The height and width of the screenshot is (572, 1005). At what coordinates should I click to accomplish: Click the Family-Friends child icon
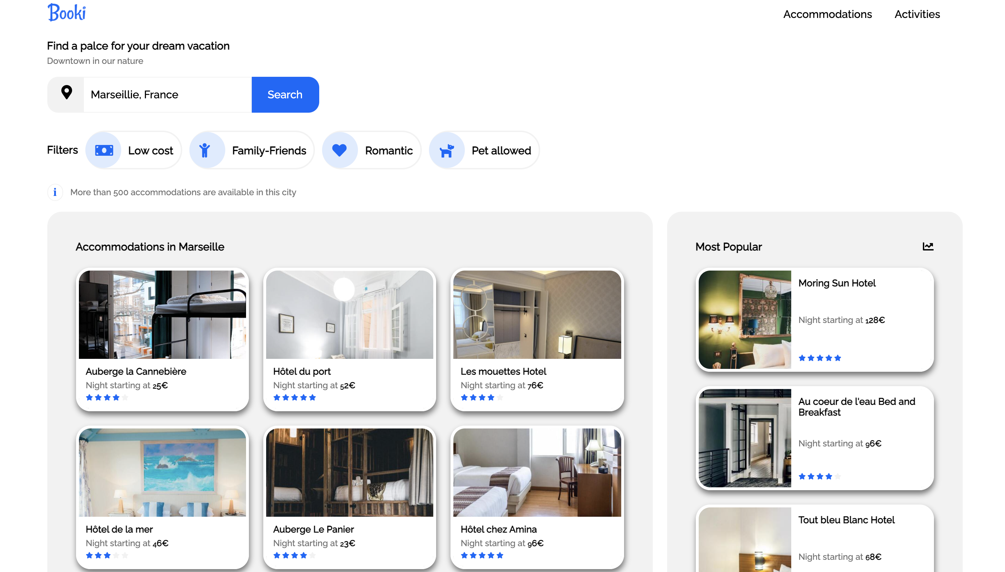(x=204, y=150)
